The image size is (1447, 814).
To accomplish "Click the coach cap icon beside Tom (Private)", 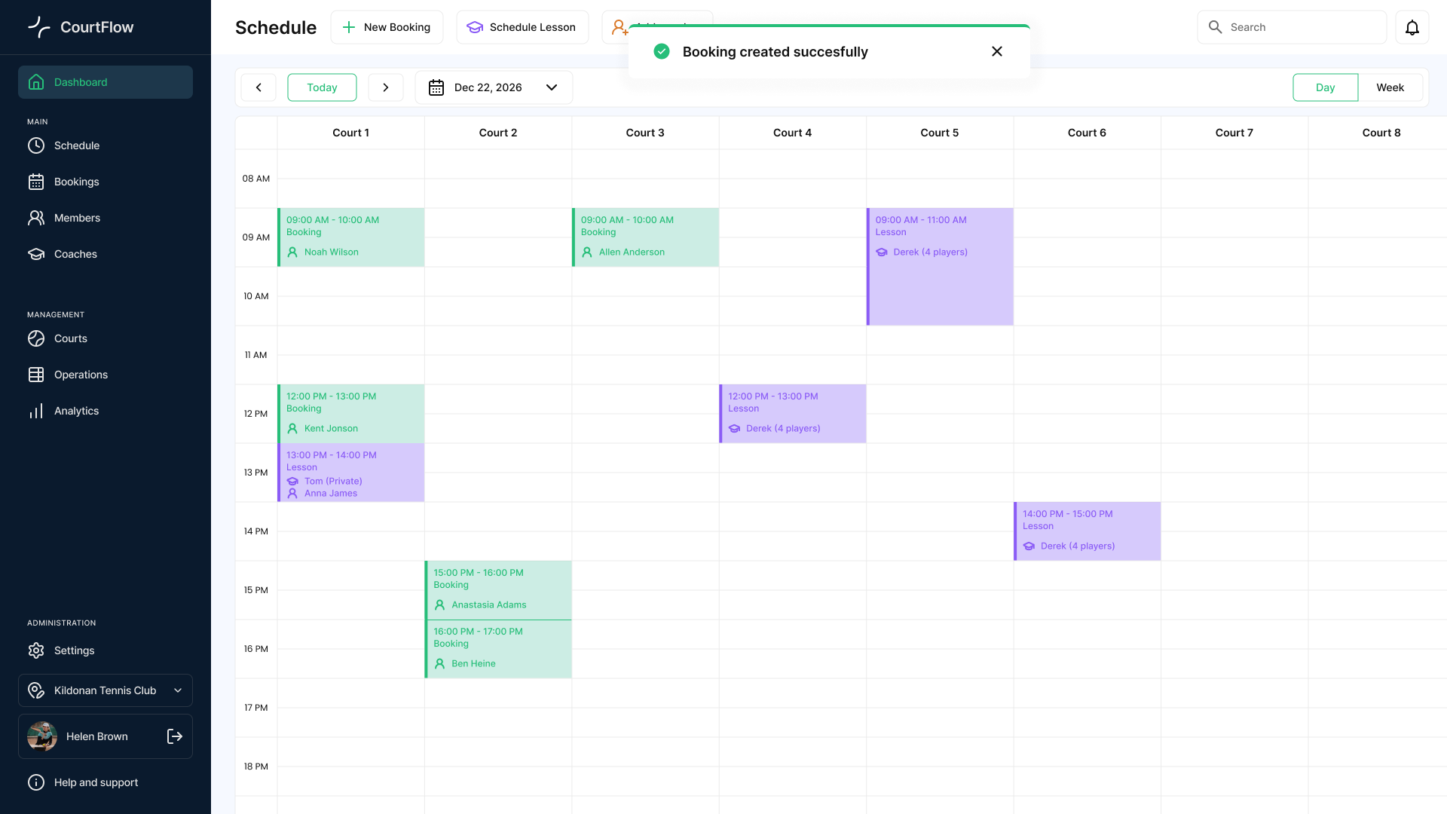I will pos(292,482).
